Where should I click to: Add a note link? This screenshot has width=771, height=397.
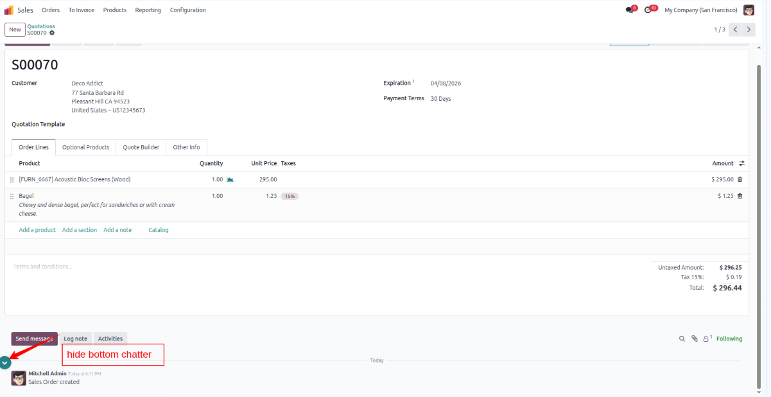[x=117, y=230]
